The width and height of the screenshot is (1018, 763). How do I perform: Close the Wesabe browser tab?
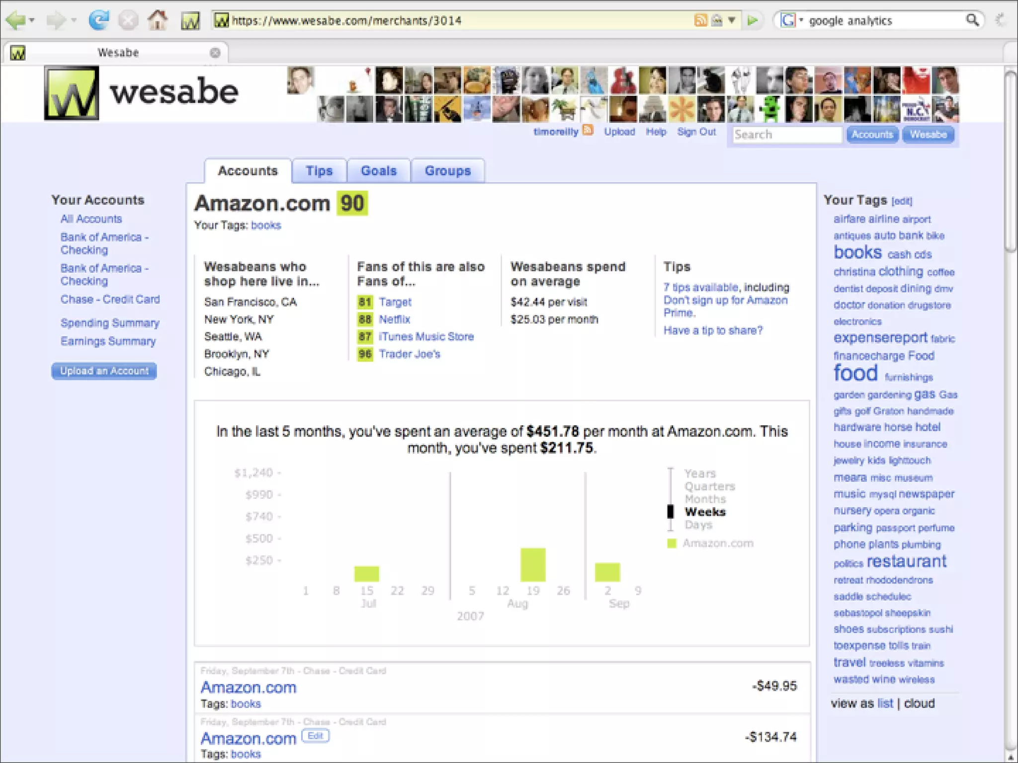pyautogui.click(x=215, y=53)
